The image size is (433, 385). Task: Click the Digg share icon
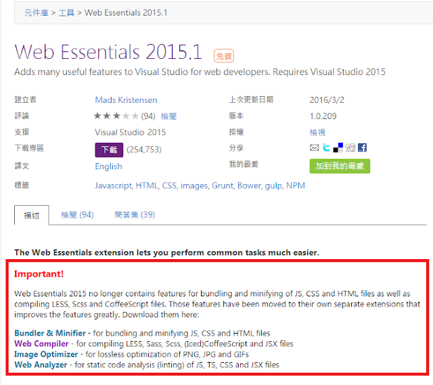(x=350, y=148)
